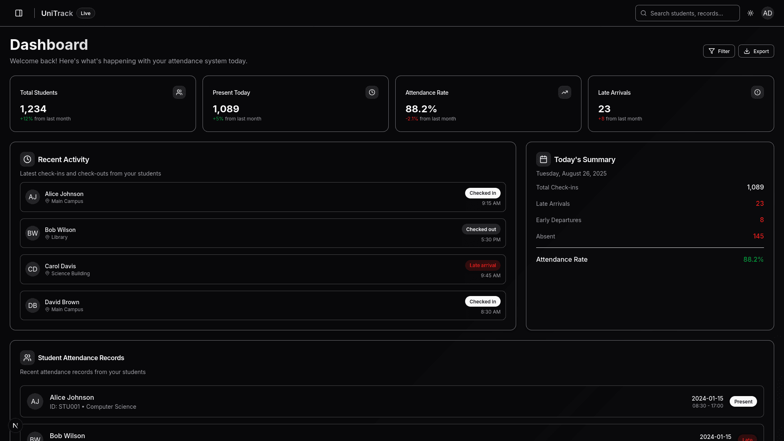Image resolution: width=784 pixels, height=441 pixels.
Task: Click Carol Davis's Late arrival badge
Action: tap(483, 265)
